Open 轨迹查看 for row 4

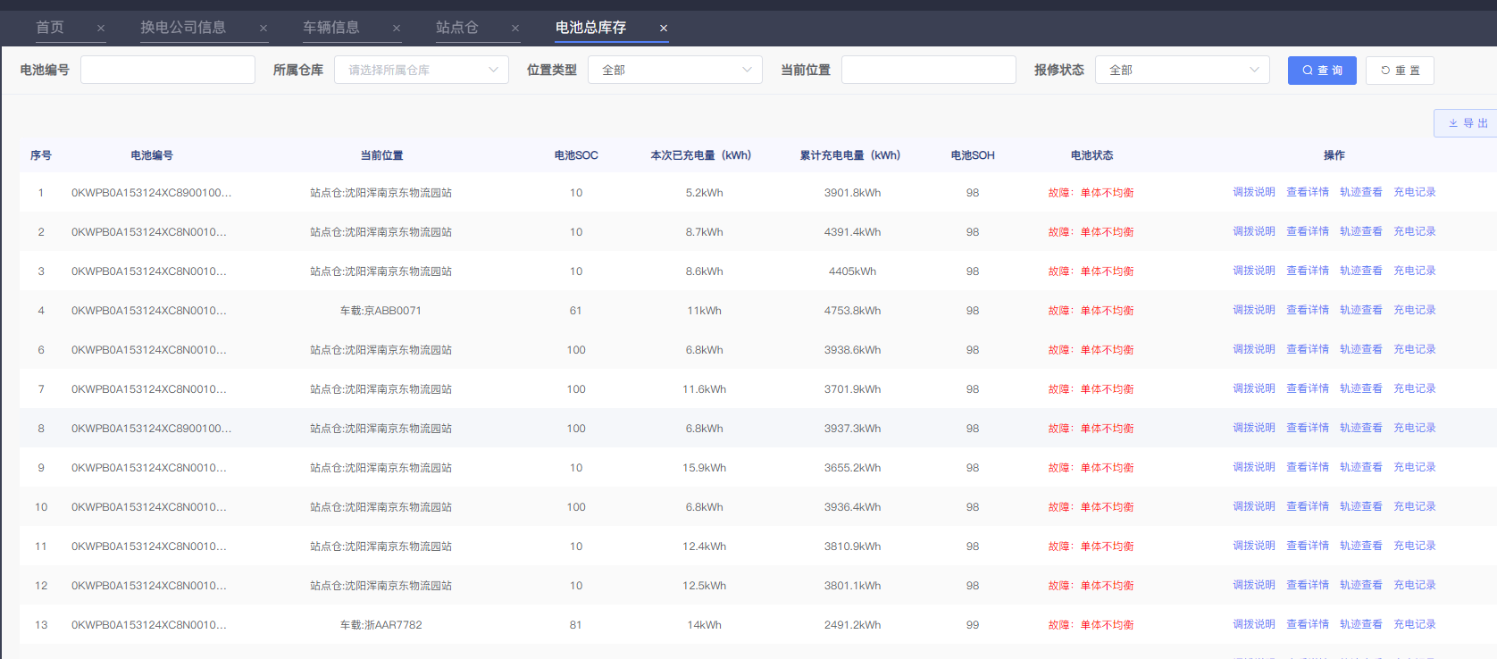pos(1361,310)
